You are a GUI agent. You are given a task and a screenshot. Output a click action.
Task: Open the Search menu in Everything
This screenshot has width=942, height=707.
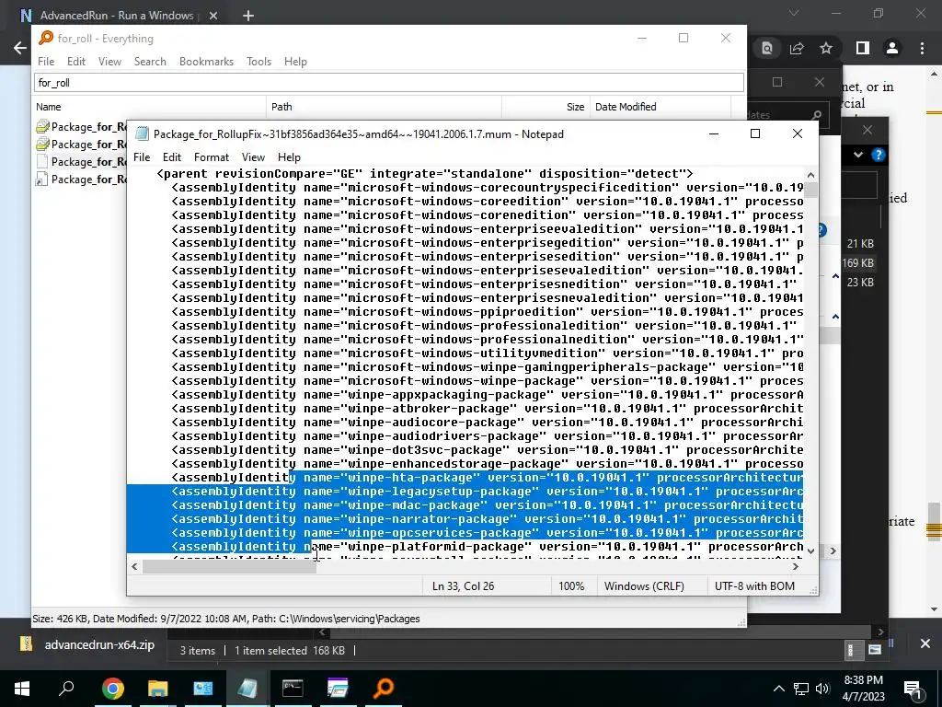(x=150, y=62)
